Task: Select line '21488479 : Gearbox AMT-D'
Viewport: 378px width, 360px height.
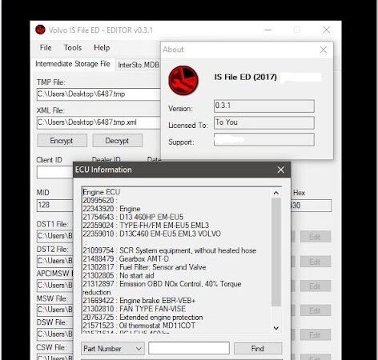Action: (x=126, y=259)
